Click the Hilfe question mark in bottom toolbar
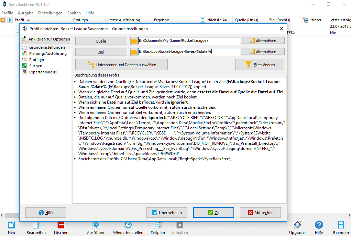The image size is (351, 236). pyautogui.click(x=319, y=225)
